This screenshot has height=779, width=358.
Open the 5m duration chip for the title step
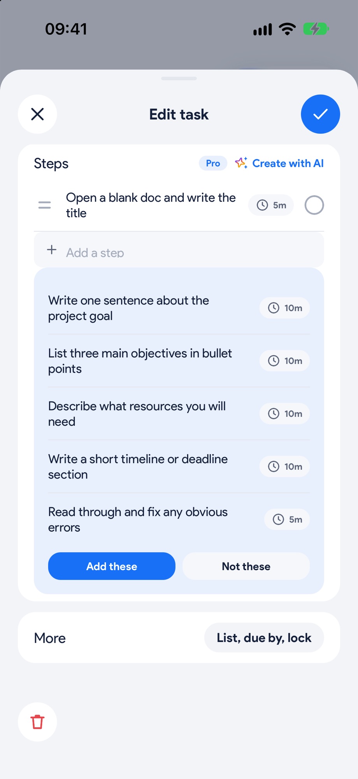pos(271,205)
